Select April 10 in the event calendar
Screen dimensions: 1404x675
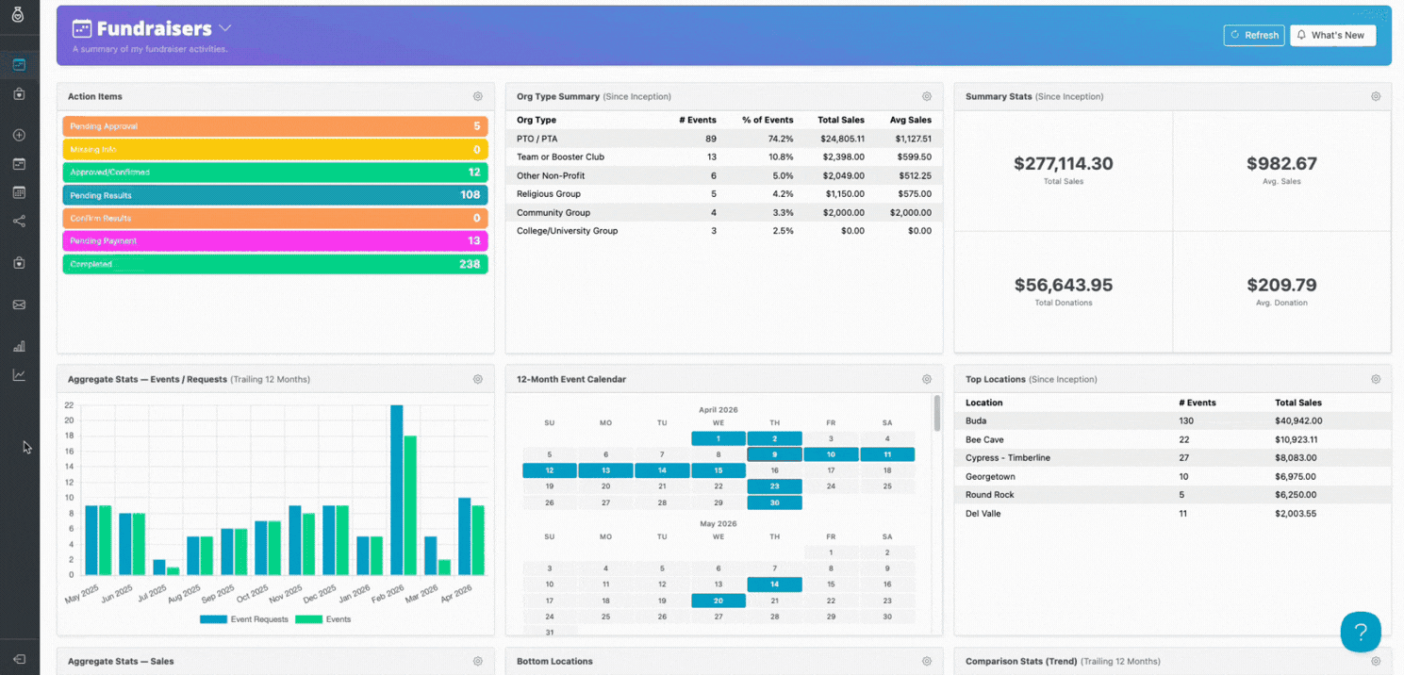tap(831, 454)
